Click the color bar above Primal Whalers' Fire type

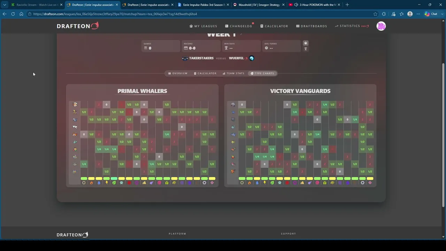(x=91, y=178)
